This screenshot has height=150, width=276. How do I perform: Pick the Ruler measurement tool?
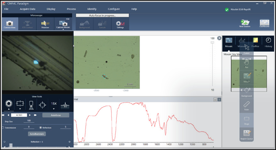coord(247,106)
